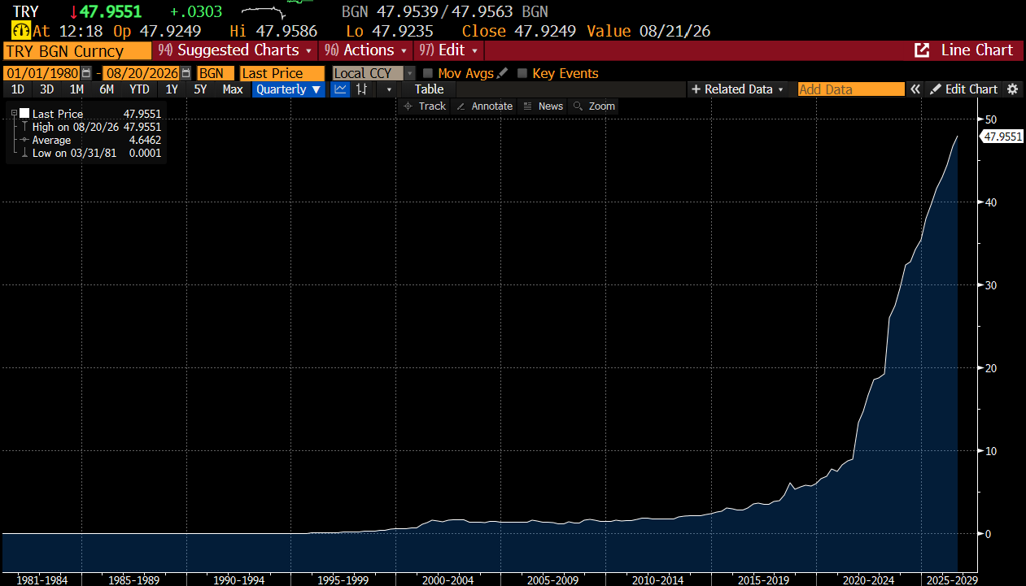The width and height of the screenshot is (1026, 586).
Task: Expand the Related Data dropdown
Action: click(x=738, y=89)
